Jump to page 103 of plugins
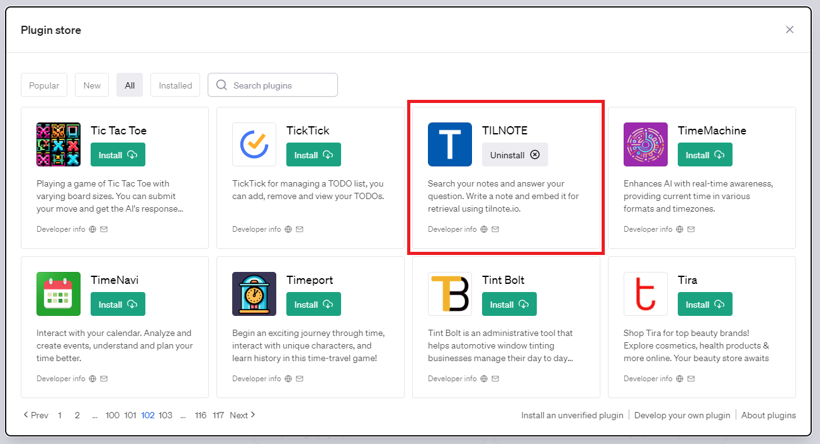Image resolution: width=820 pixels, height=444 pixels. (166, 415)
